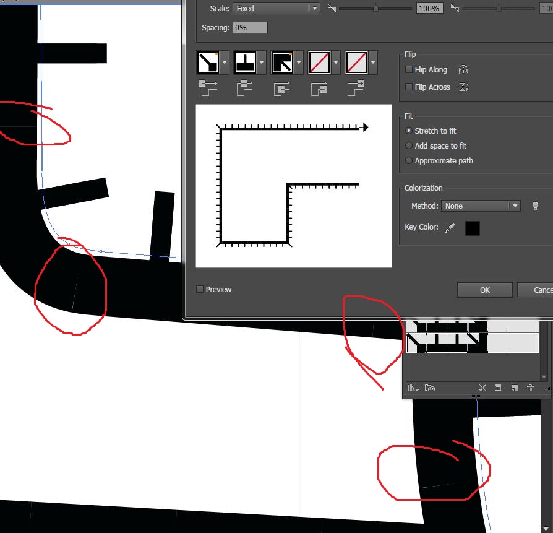Viewport: 553px width, 533px height.
Task: Open the Colorization Method dropdown
Action: click(x=481, y=206)
